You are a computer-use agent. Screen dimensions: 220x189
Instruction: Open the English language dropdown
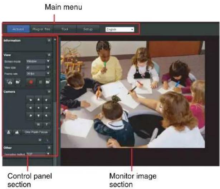tap(120, 30)
